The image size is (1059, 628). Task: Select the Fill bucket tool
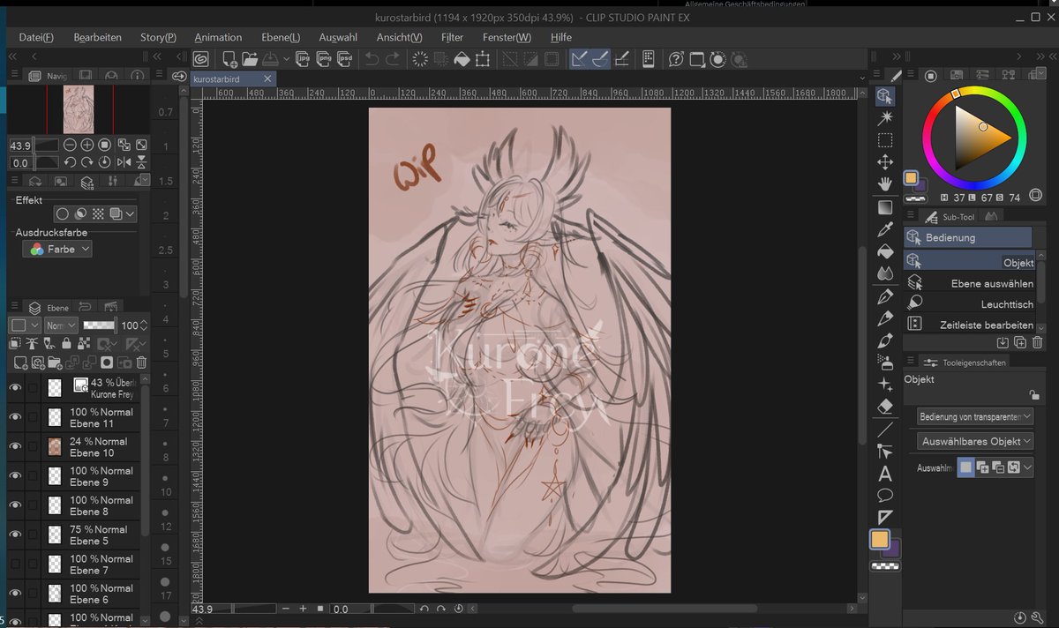pyautogui.click(x=885, y=251)
